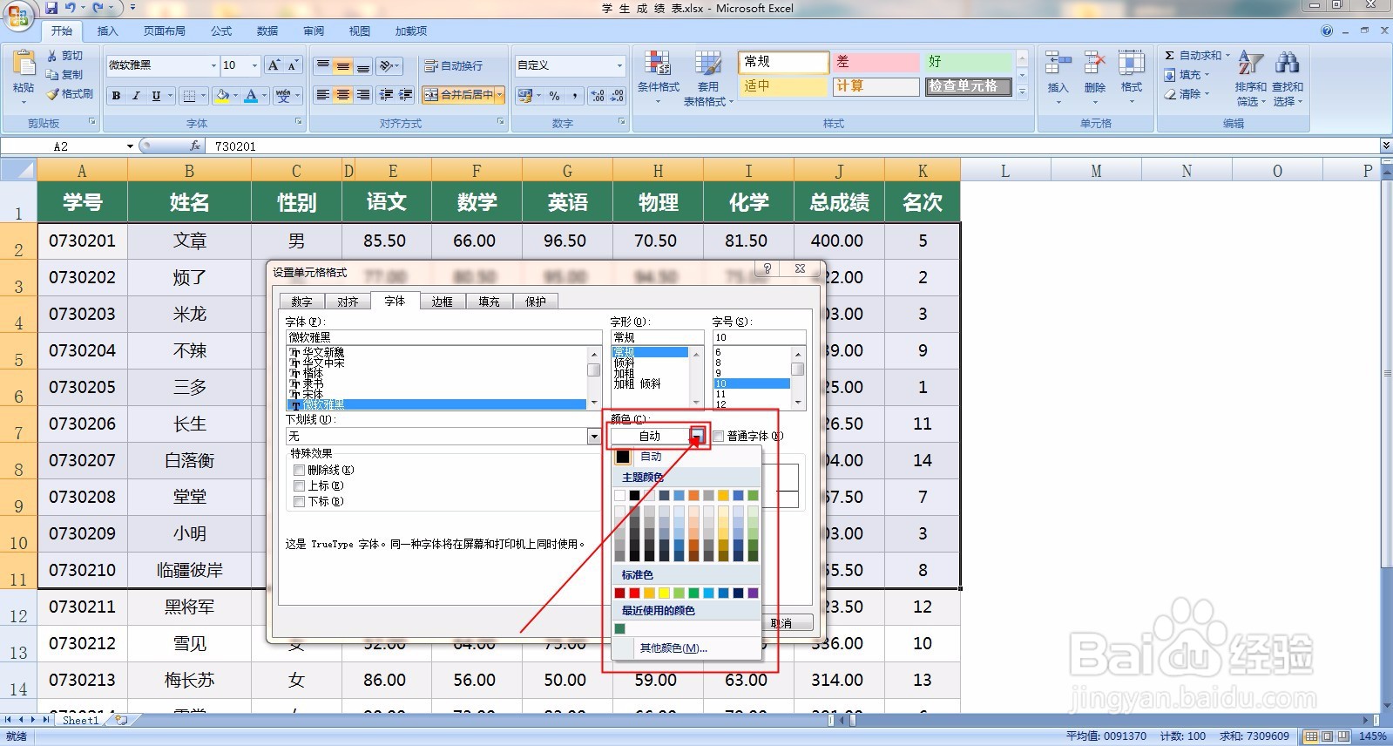This screenshot has width=1393, height=746.
Task: Open the font color dropdown arrow in dialog
Action: pyautogui.click(x=698, y=436)
